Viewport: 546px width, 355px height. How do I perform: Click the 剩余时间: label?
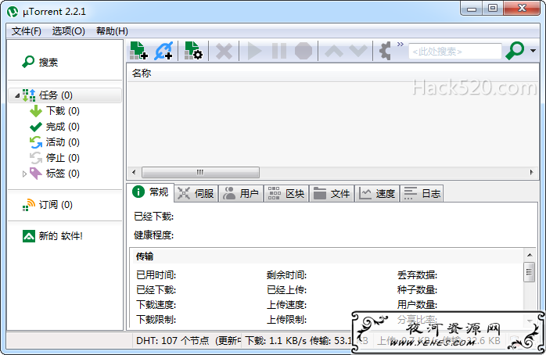coord(286,275)
